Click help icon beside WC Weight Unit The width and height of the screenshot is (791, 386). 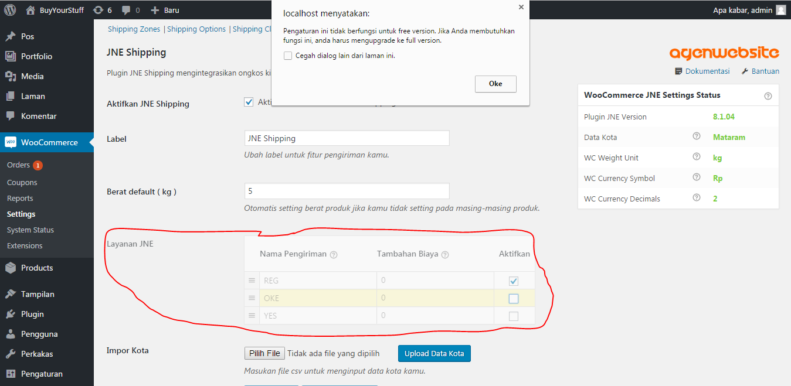[x=697, y=156]
